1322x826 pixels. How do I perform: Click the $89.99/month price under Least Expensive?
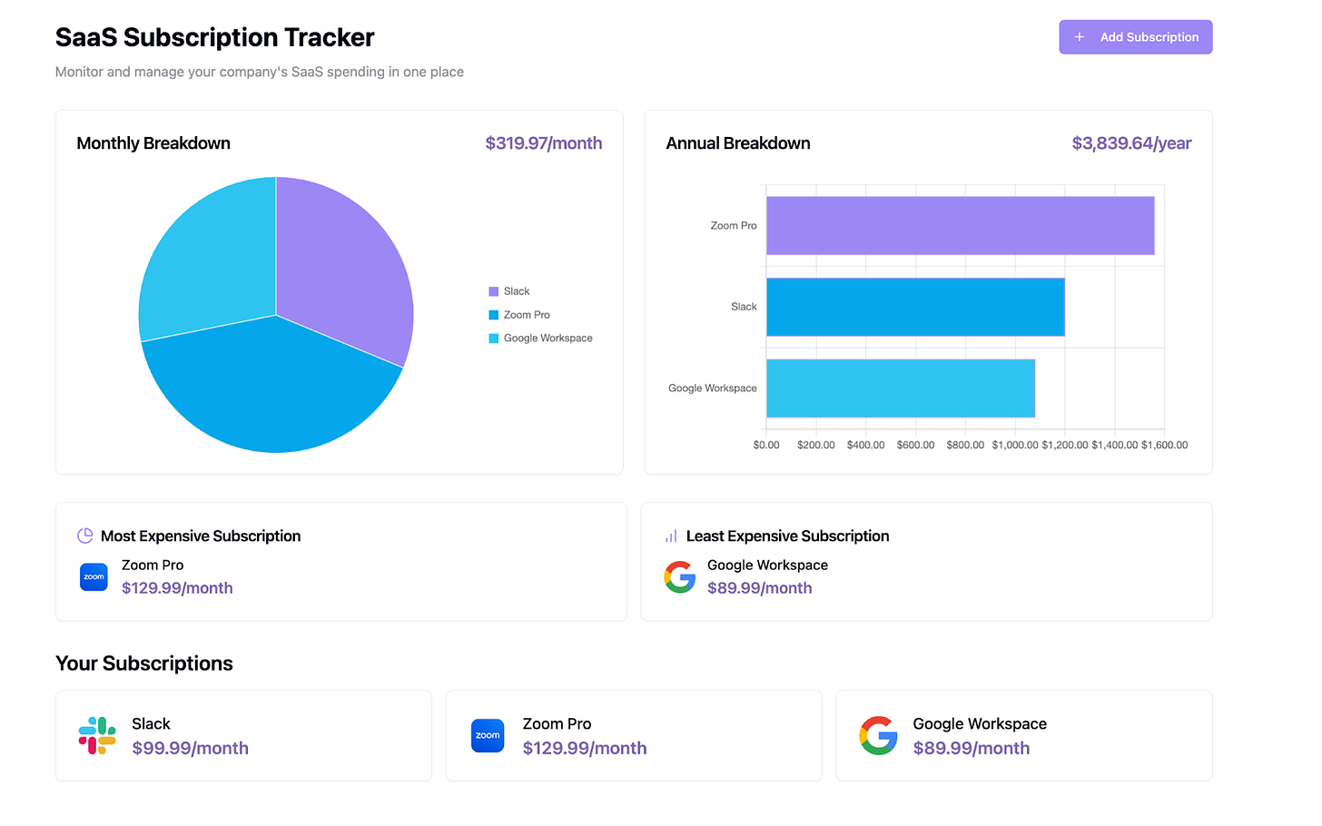[x=760, y=588]
